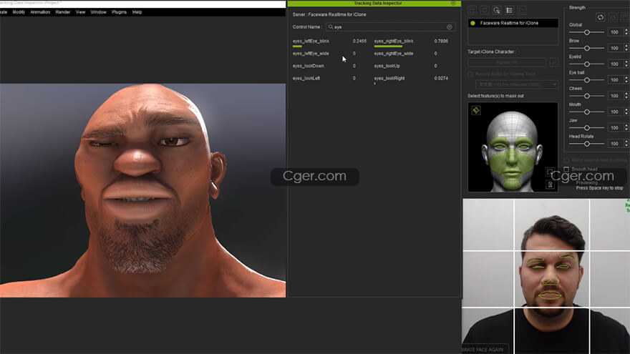Open the Render menu
The height and width of the screenshot is (354, 630).
[x=63, y=12]
